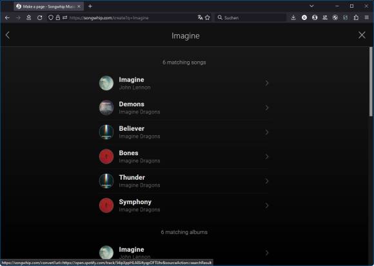This screenshot has width=374, height=266.
Task: Expand the chevron next to the Symphony song
Action: [x=267, y=205]
